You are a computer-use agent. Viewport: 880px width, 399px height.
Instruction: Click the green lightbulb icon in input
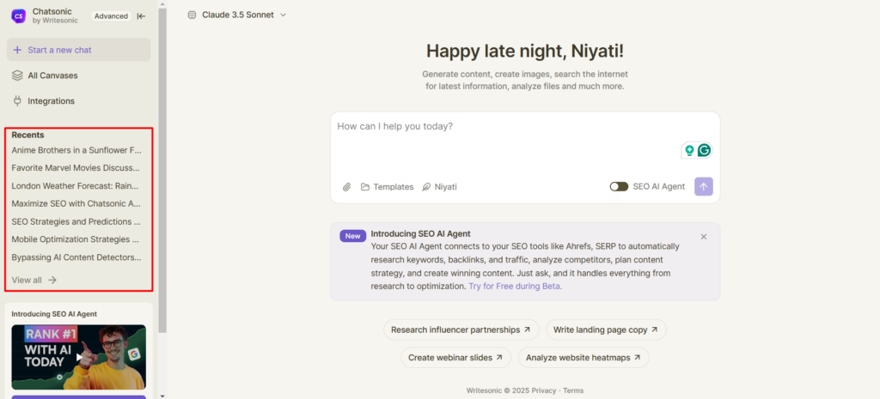(x=689, y=150)
